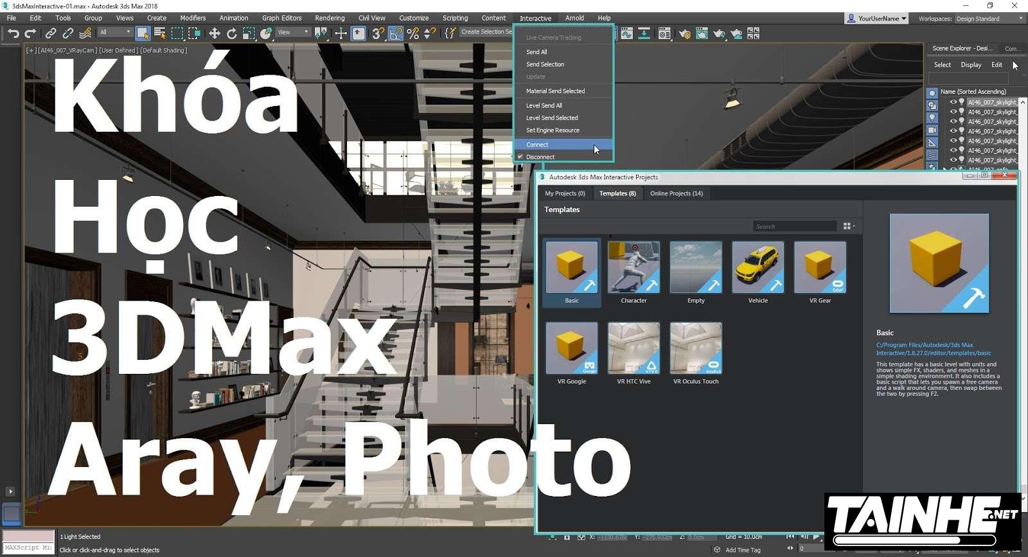Choose Connect in the Interactive menu

click(563, 145)
